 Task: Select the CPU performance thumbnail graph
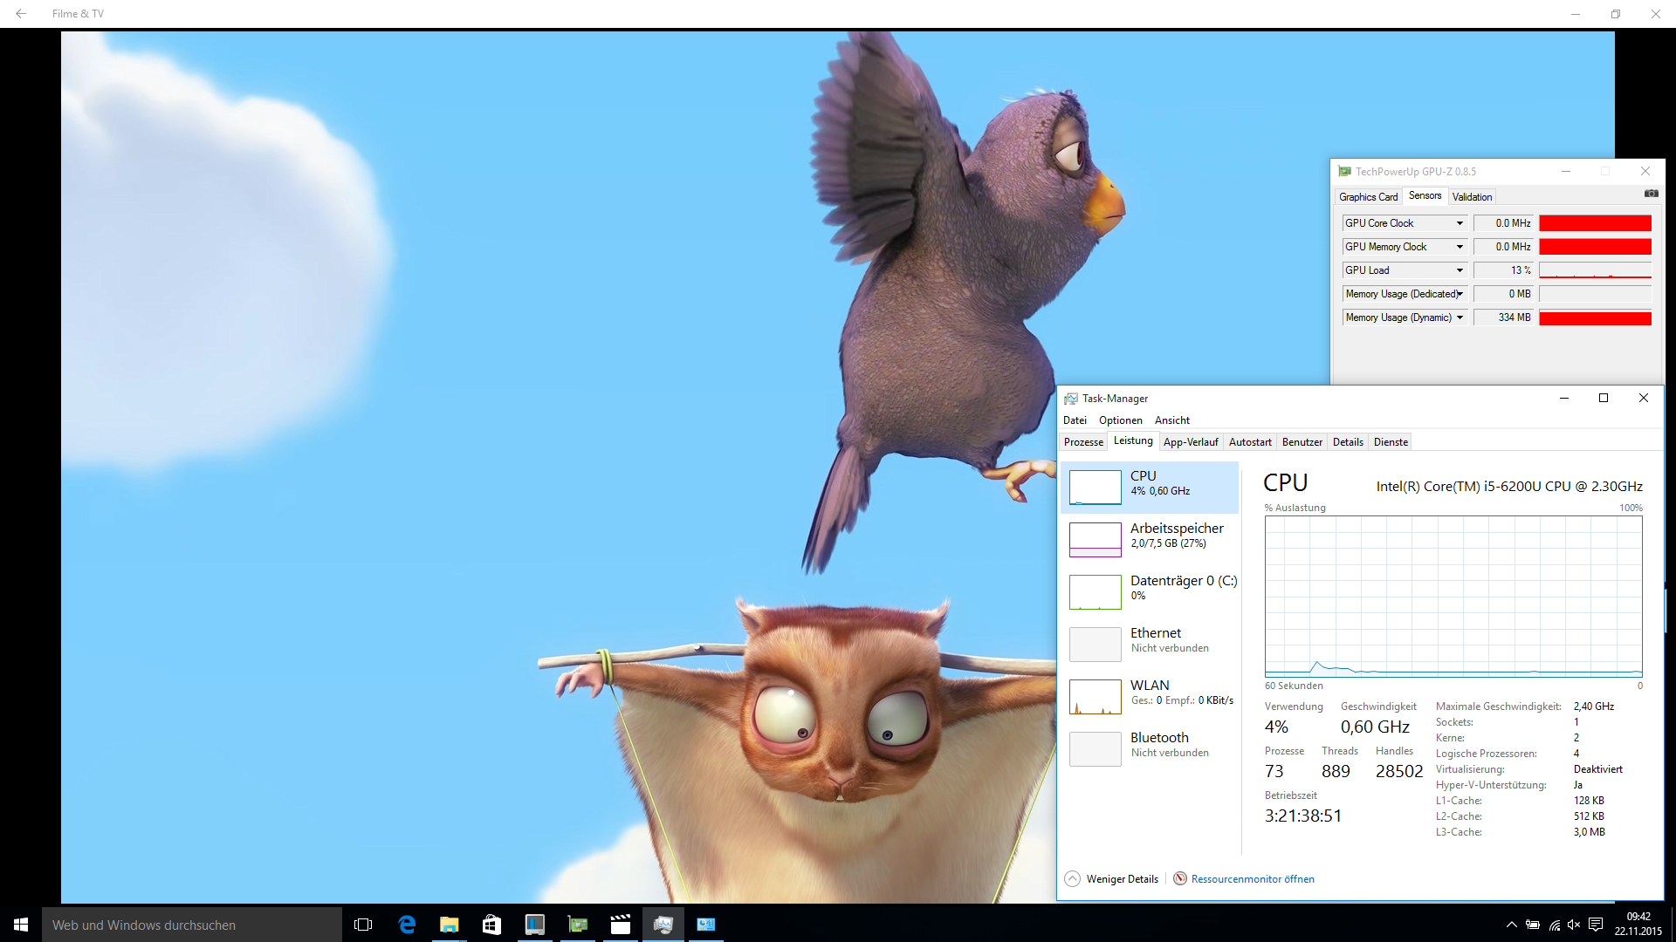click(x=1095, y=487)
